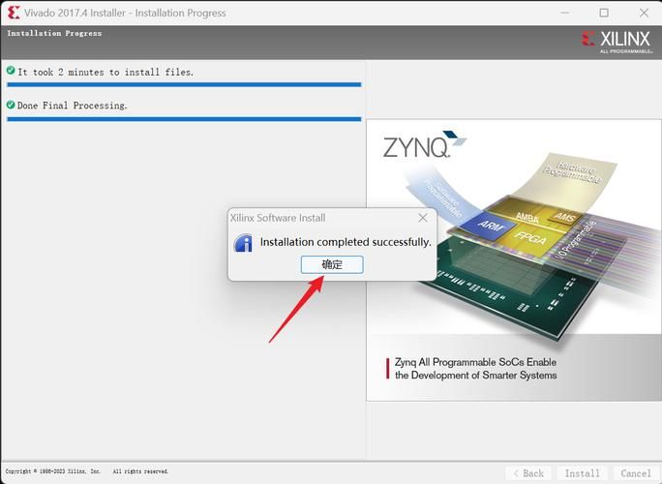This screenshot has width=662, height=484.
Task: Click the Xilinx copyright notice text
Action: coord(86,471)
